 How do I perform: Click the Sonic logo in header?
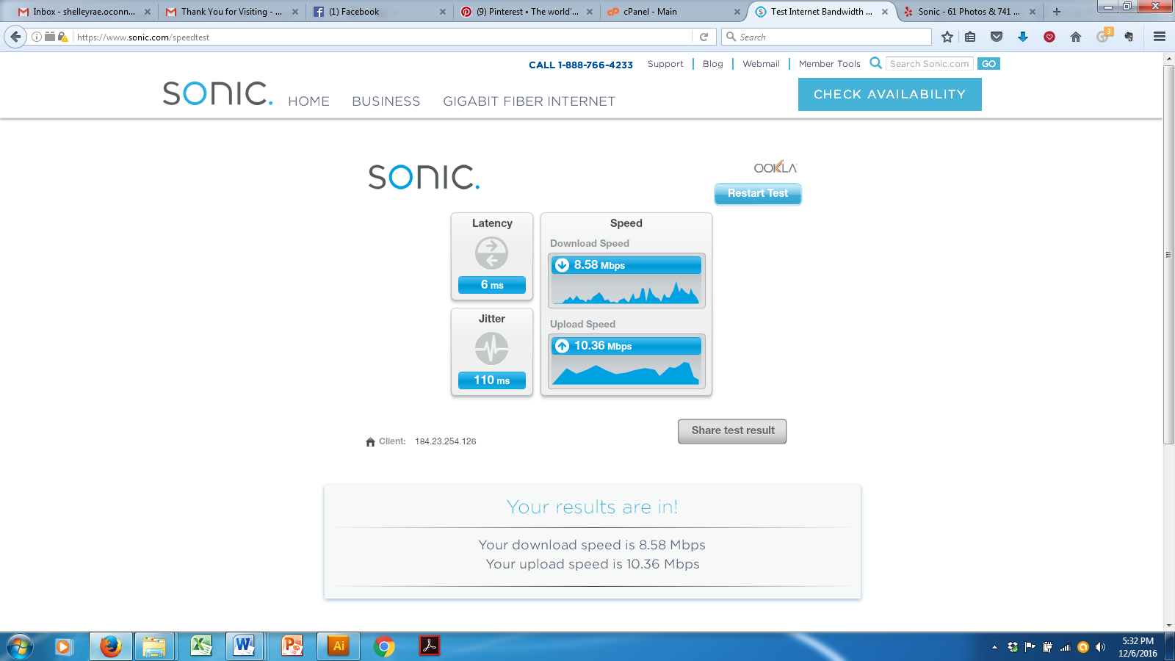point(217,93)
